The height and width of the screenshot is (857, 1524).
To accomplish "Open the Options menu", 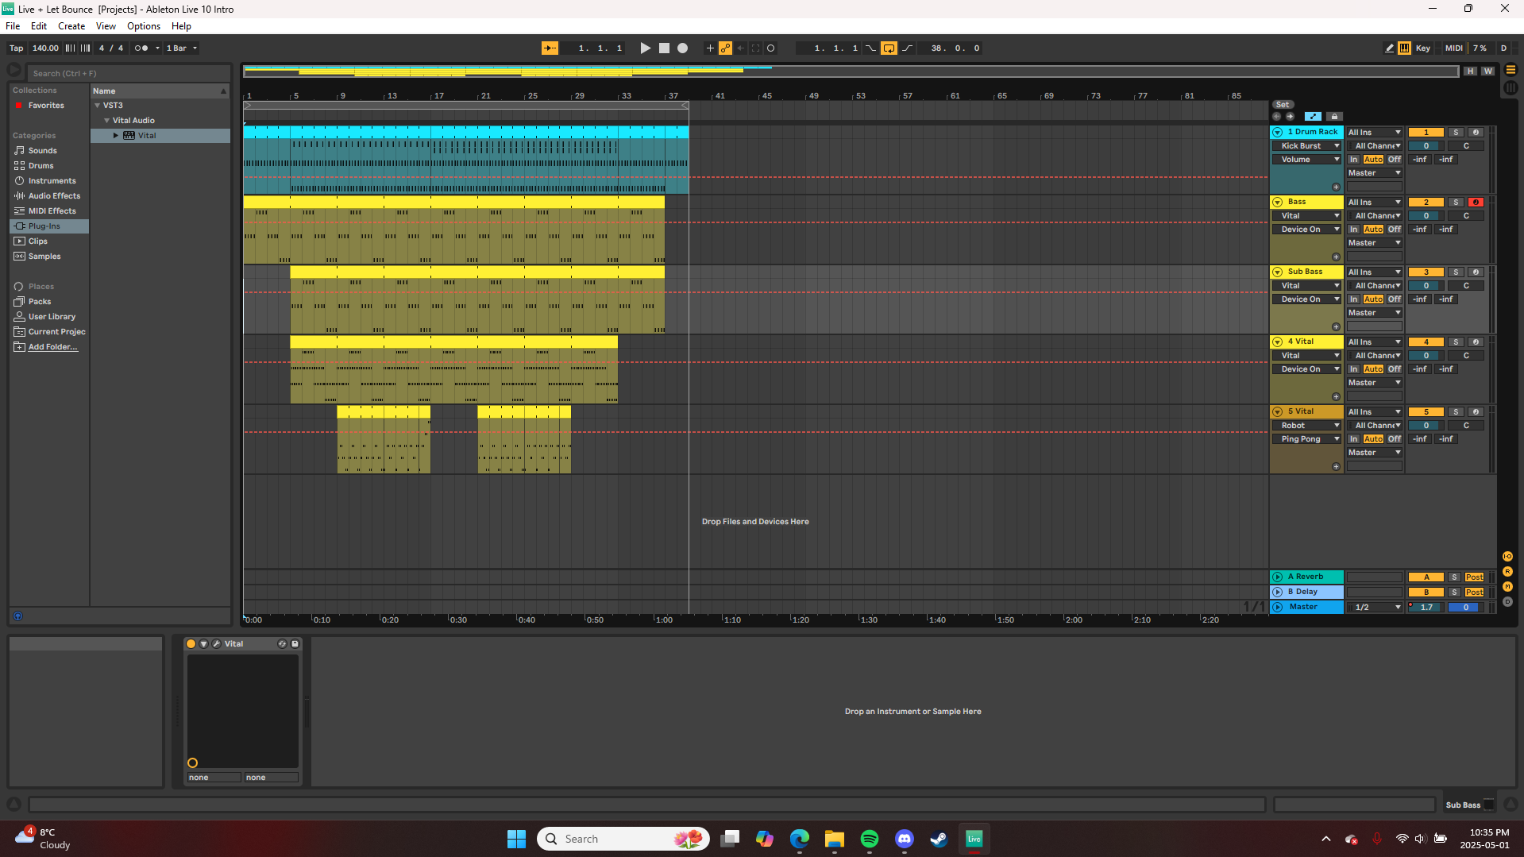I will pyautogui.click(x=144, y=26).
